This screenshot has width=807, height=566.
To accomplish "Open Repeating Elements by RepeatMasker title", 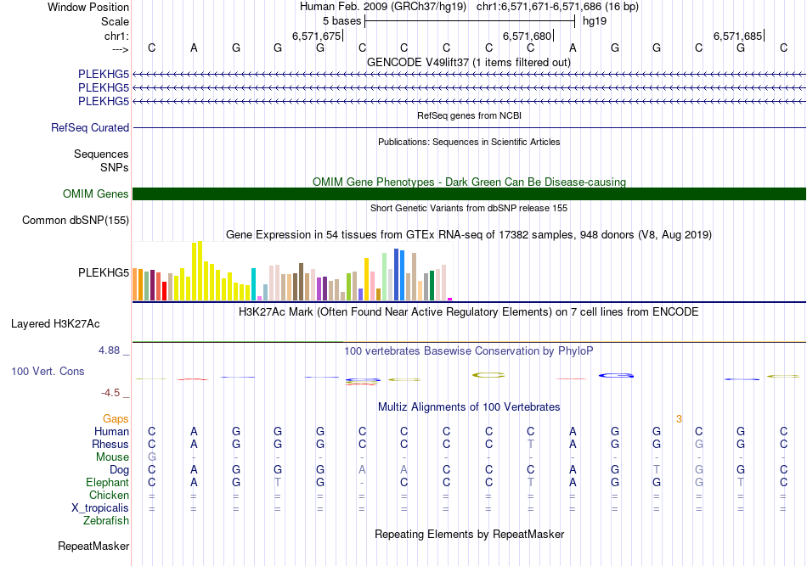I will point(469,534).
